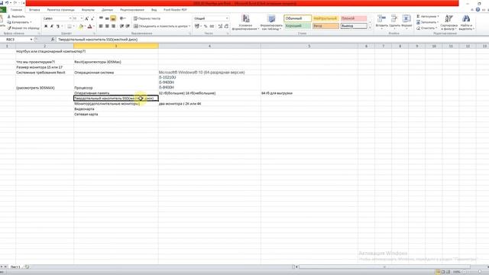Toggle underline formatting
Image resolution: width=489 pixels, height=275 pixels.
58,26
